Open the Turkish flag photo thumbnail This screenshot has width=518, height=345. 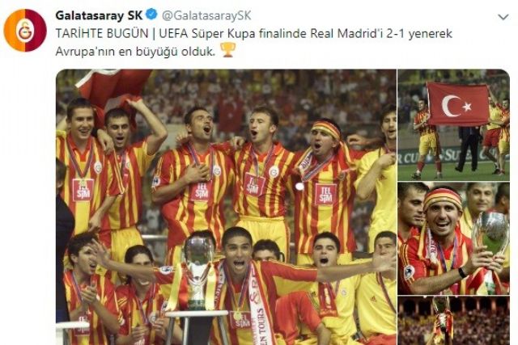(453, 125)
